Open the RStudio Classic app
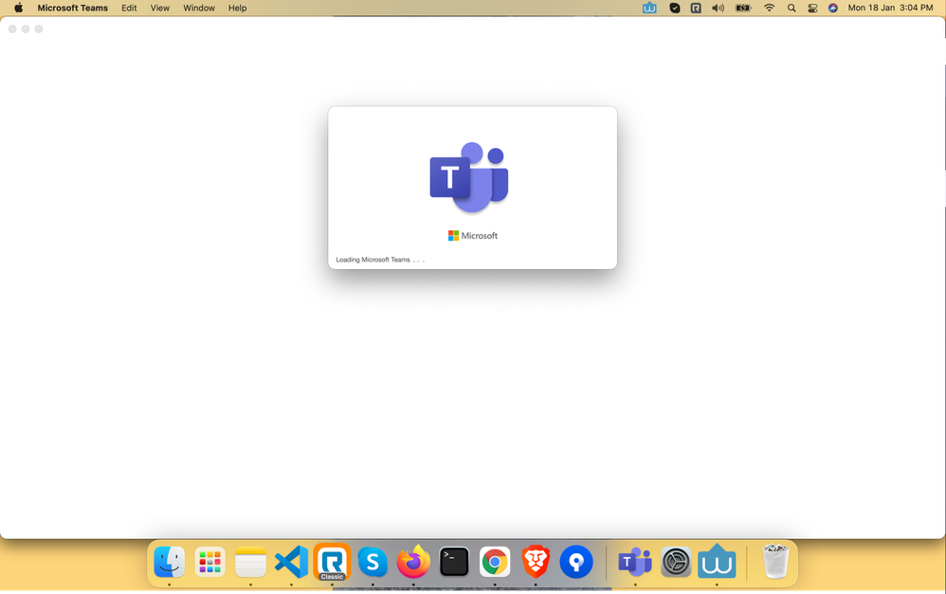This screenshot has height=594, width=946. (x=332, y=562)
